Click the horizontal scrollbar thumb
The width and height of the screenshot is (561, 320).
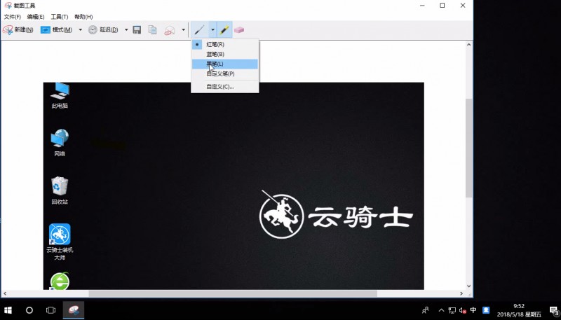point(233,293)
